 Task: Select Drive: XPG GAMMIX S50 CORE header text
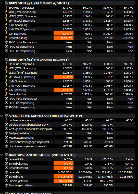[42, 155]
